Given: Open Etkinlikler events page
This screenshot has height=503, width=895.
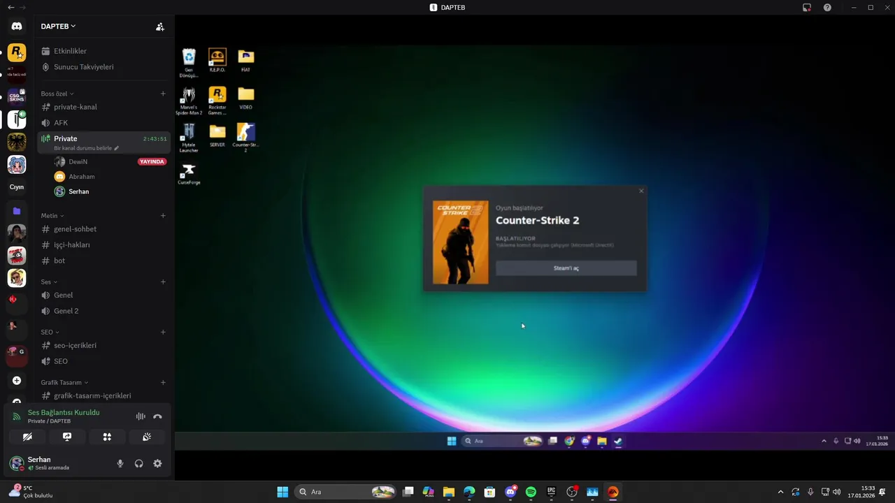Looking at the screenshot, I should [x=103, y=51].
